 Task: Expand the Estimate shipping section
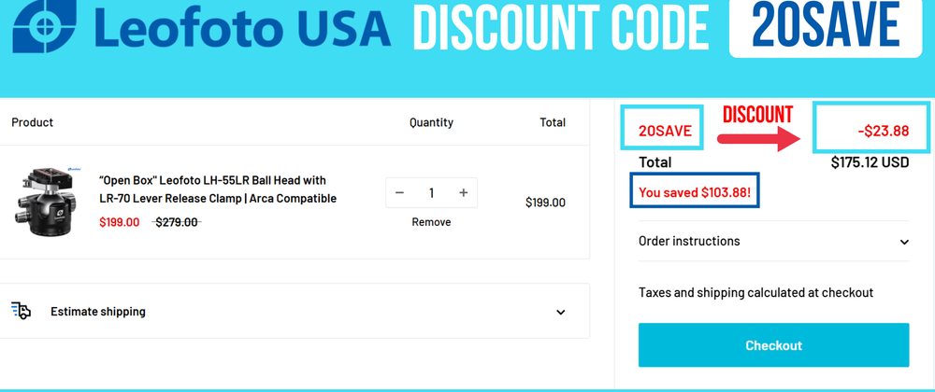point(560,312)
